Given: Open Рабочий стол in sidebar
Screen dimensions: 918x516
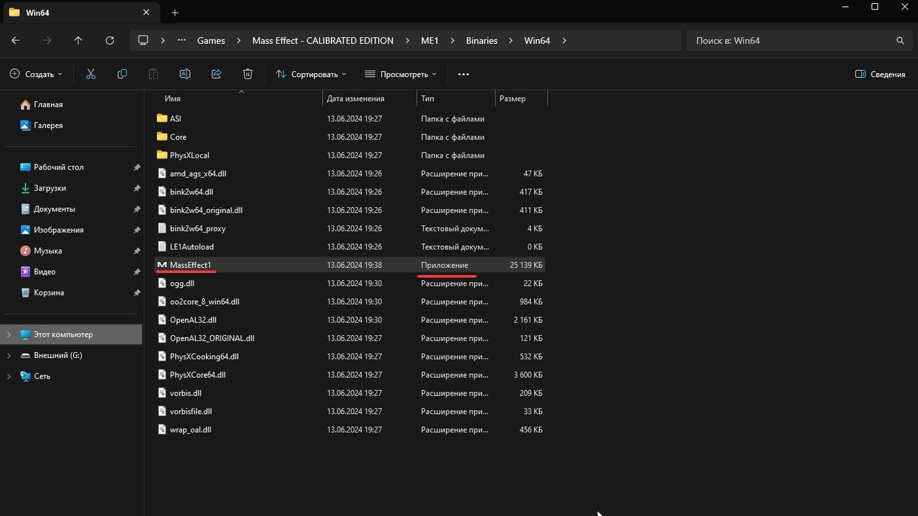Looking at the screenshot, I should pyautogui.click(x=52, y=167).
